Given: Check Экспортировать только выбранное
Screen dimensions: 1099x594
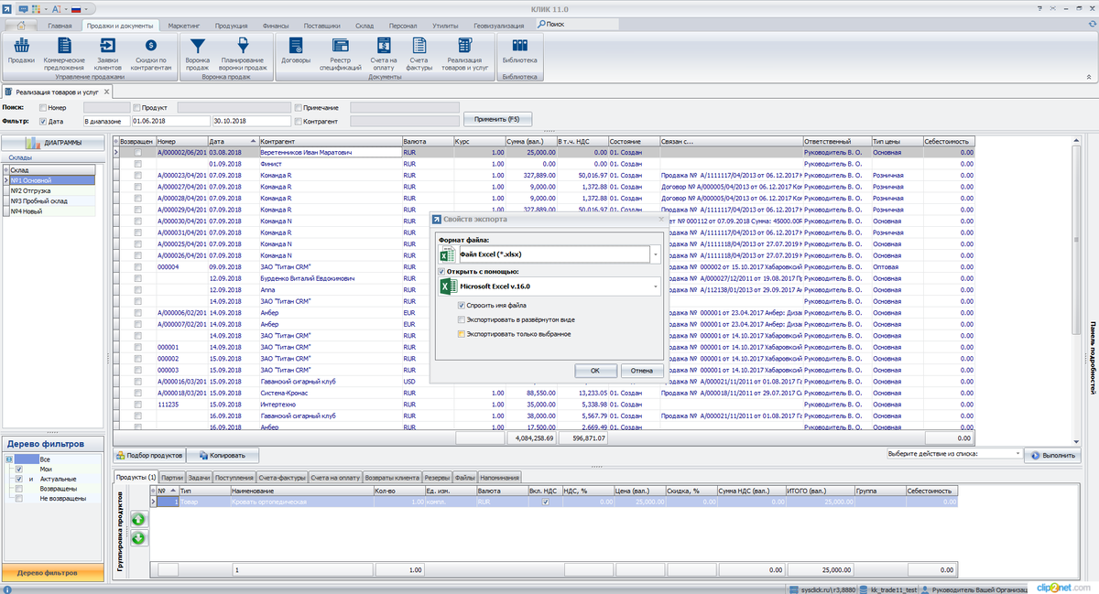Looking at the screenshot, I should [x=461, y=333].
